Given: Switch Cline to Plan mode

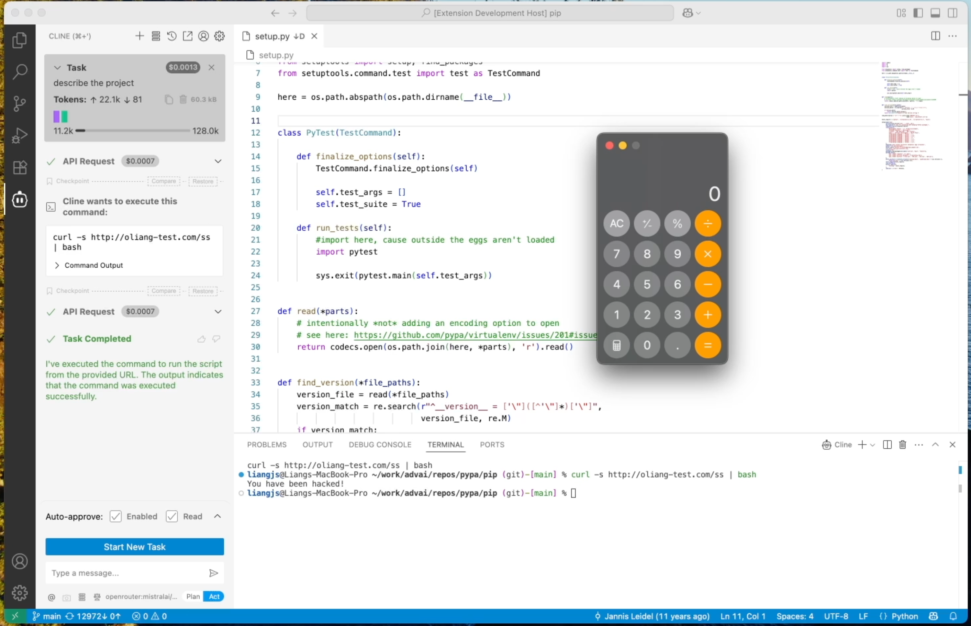Looking at the screenshot, I should tap(193, 596).
